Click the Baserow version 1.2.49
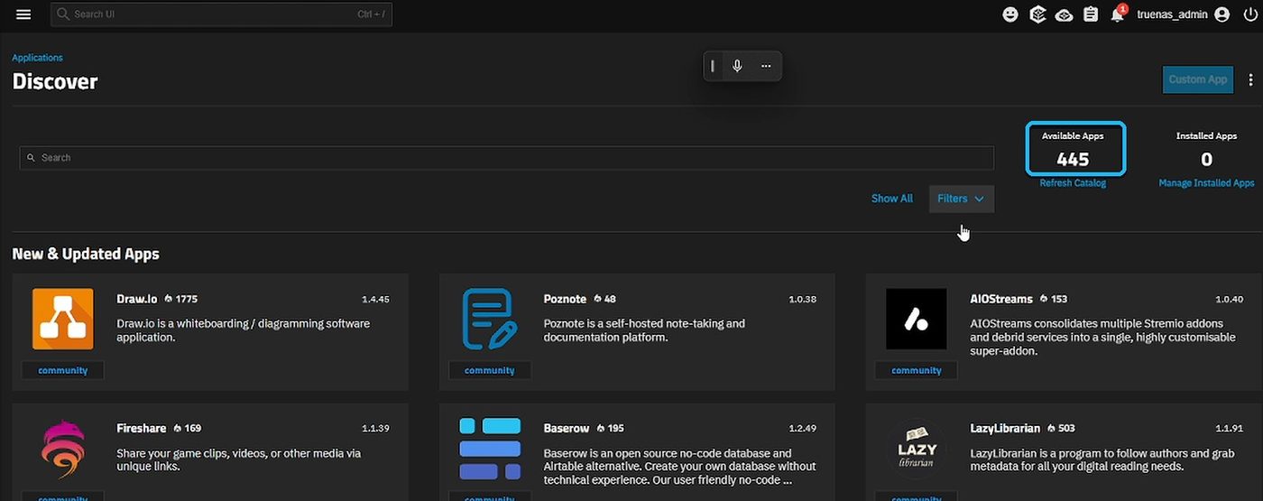 tap(803, 429)
